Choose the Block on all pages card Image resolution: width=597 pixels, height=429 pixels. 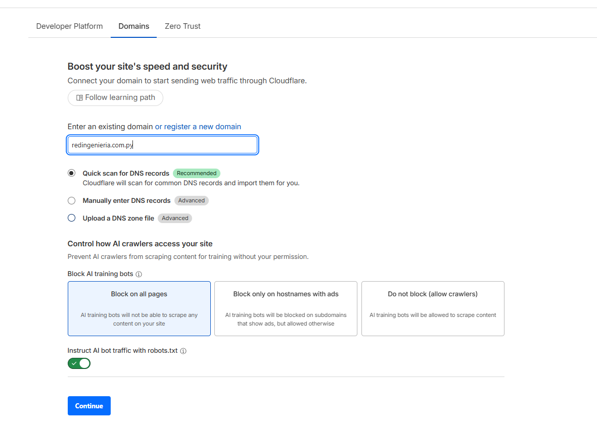point(139,308)
